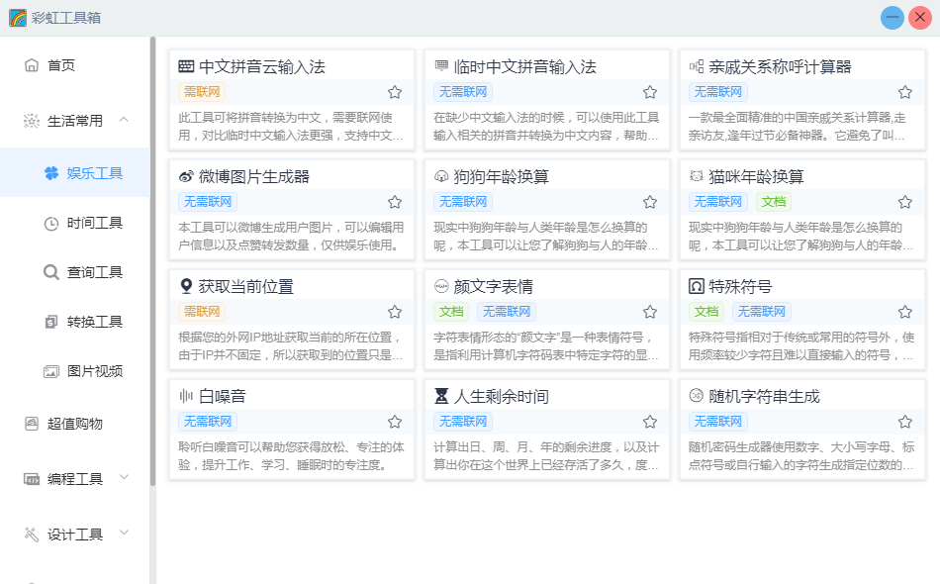Open the 超值购物 sidebar item
Screen dimensions: 940x584
coord(75,424)
